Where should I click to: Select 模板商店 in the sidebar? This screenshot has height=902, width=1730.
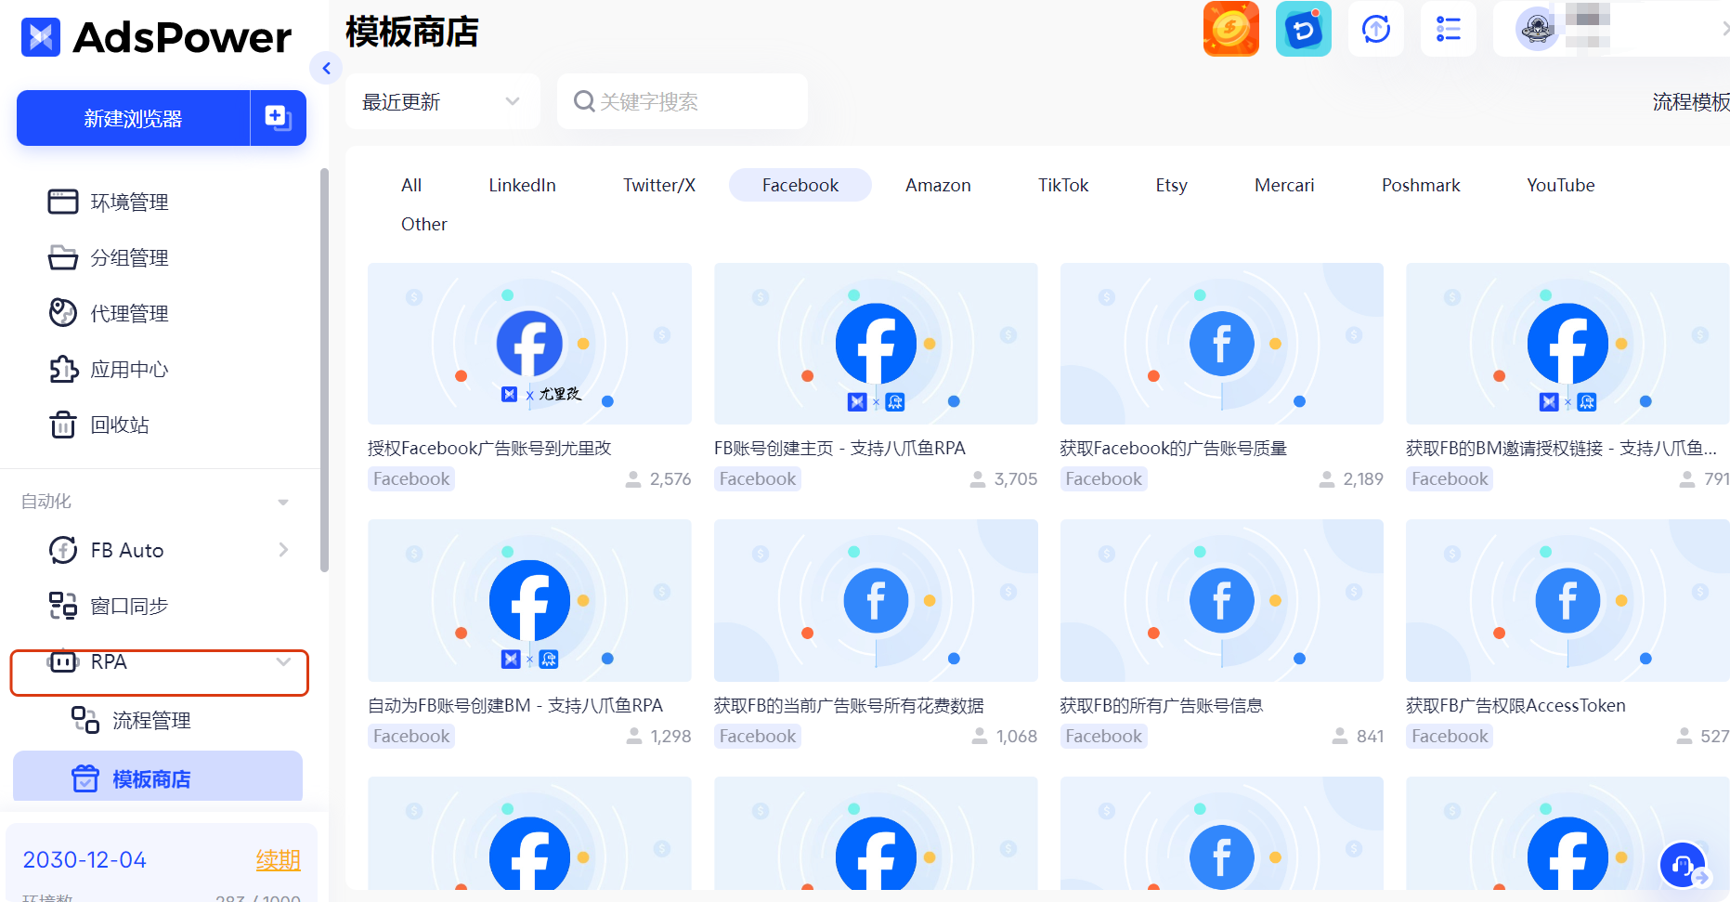click(x=158, y=778)
